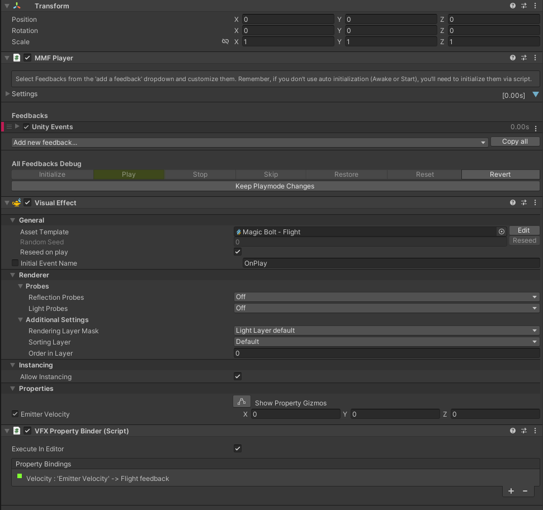Screen dimensions: 543x510
Task: Click Initialize debug button
Action: point(53,174)
